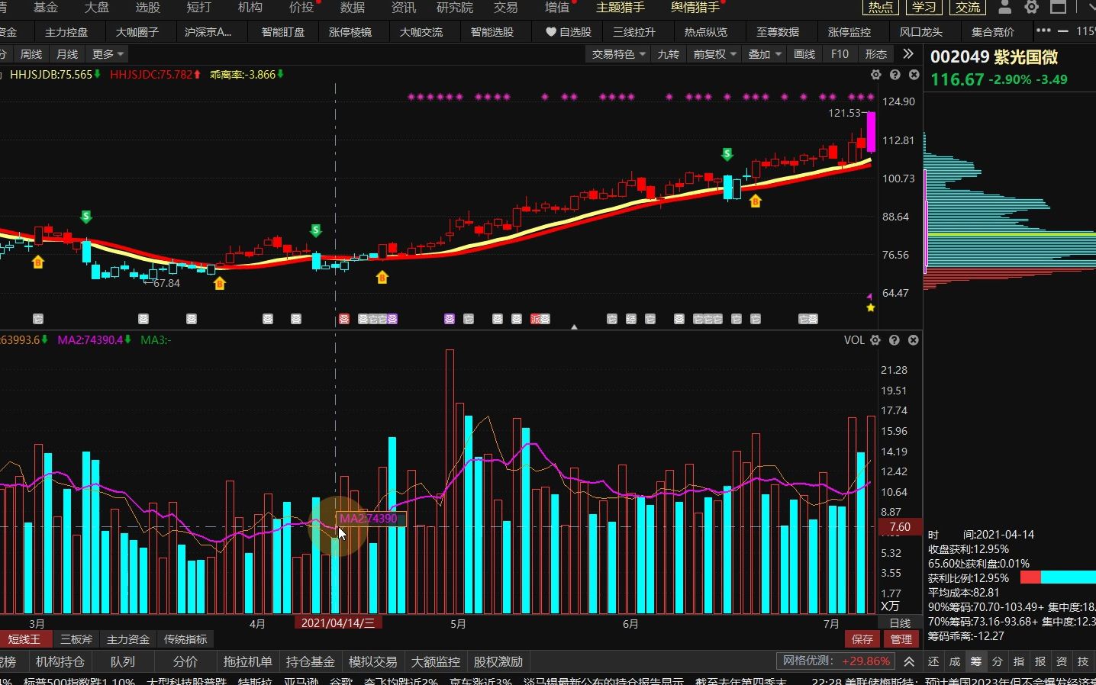The image size is (1096, 685).
Task: Click VOL panel help question icon
Action: [x=895, y=340]
